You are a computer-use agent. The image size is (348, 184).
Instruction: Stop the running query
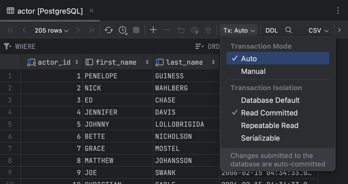[x=136, y=30]
